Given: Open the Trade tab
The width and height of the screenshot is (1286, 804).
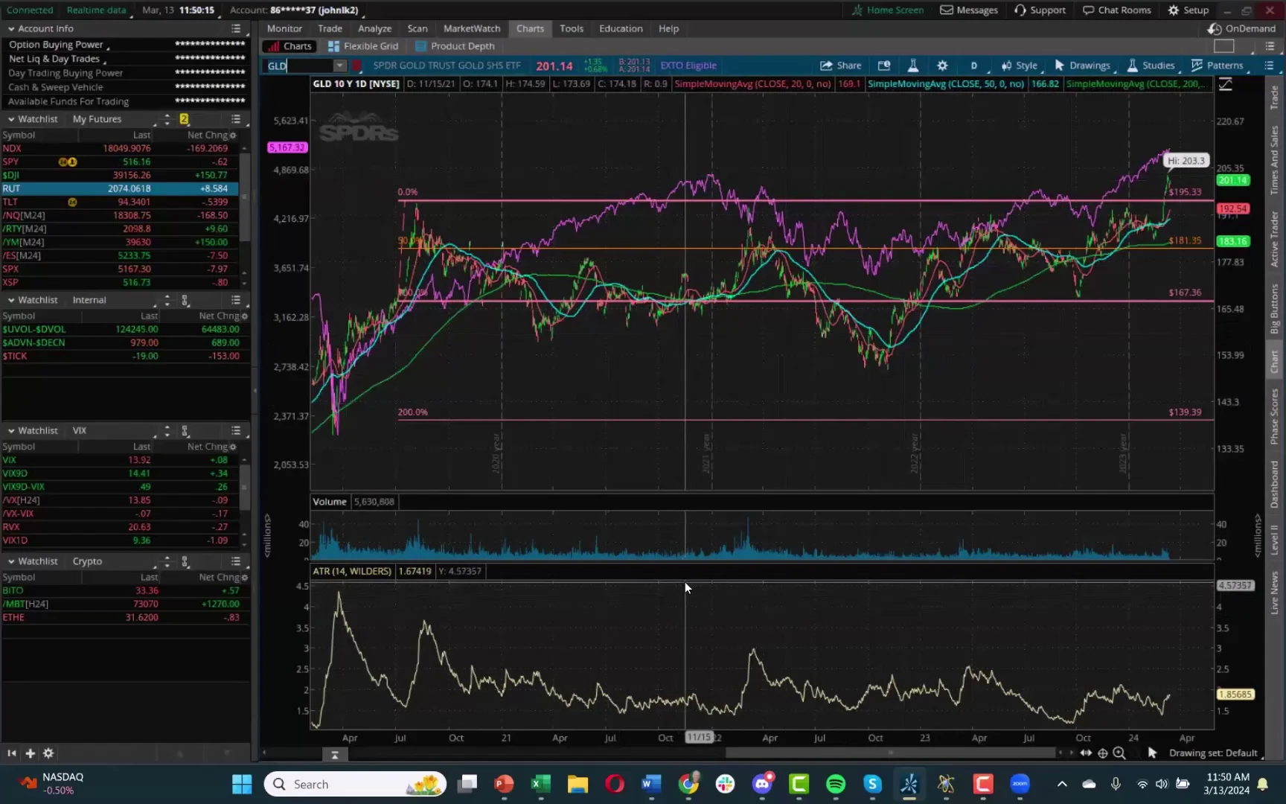Looking at the screenshot, I should 330,28.
